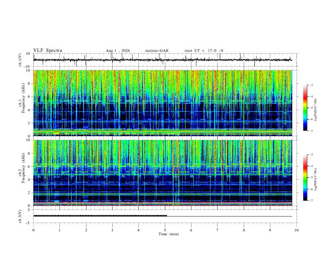This screenshot has width=334, height=258.
Task: Click the 0 minute tick label on time axis
Action: [33, 230]
